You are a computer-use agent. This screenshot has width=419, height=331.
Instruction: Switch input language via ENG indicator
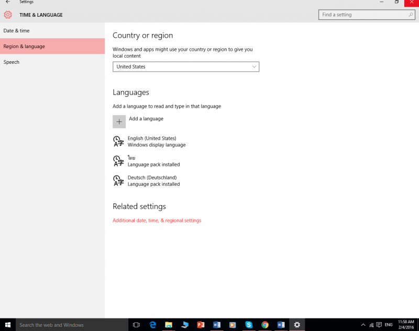(x=389, y=325)
